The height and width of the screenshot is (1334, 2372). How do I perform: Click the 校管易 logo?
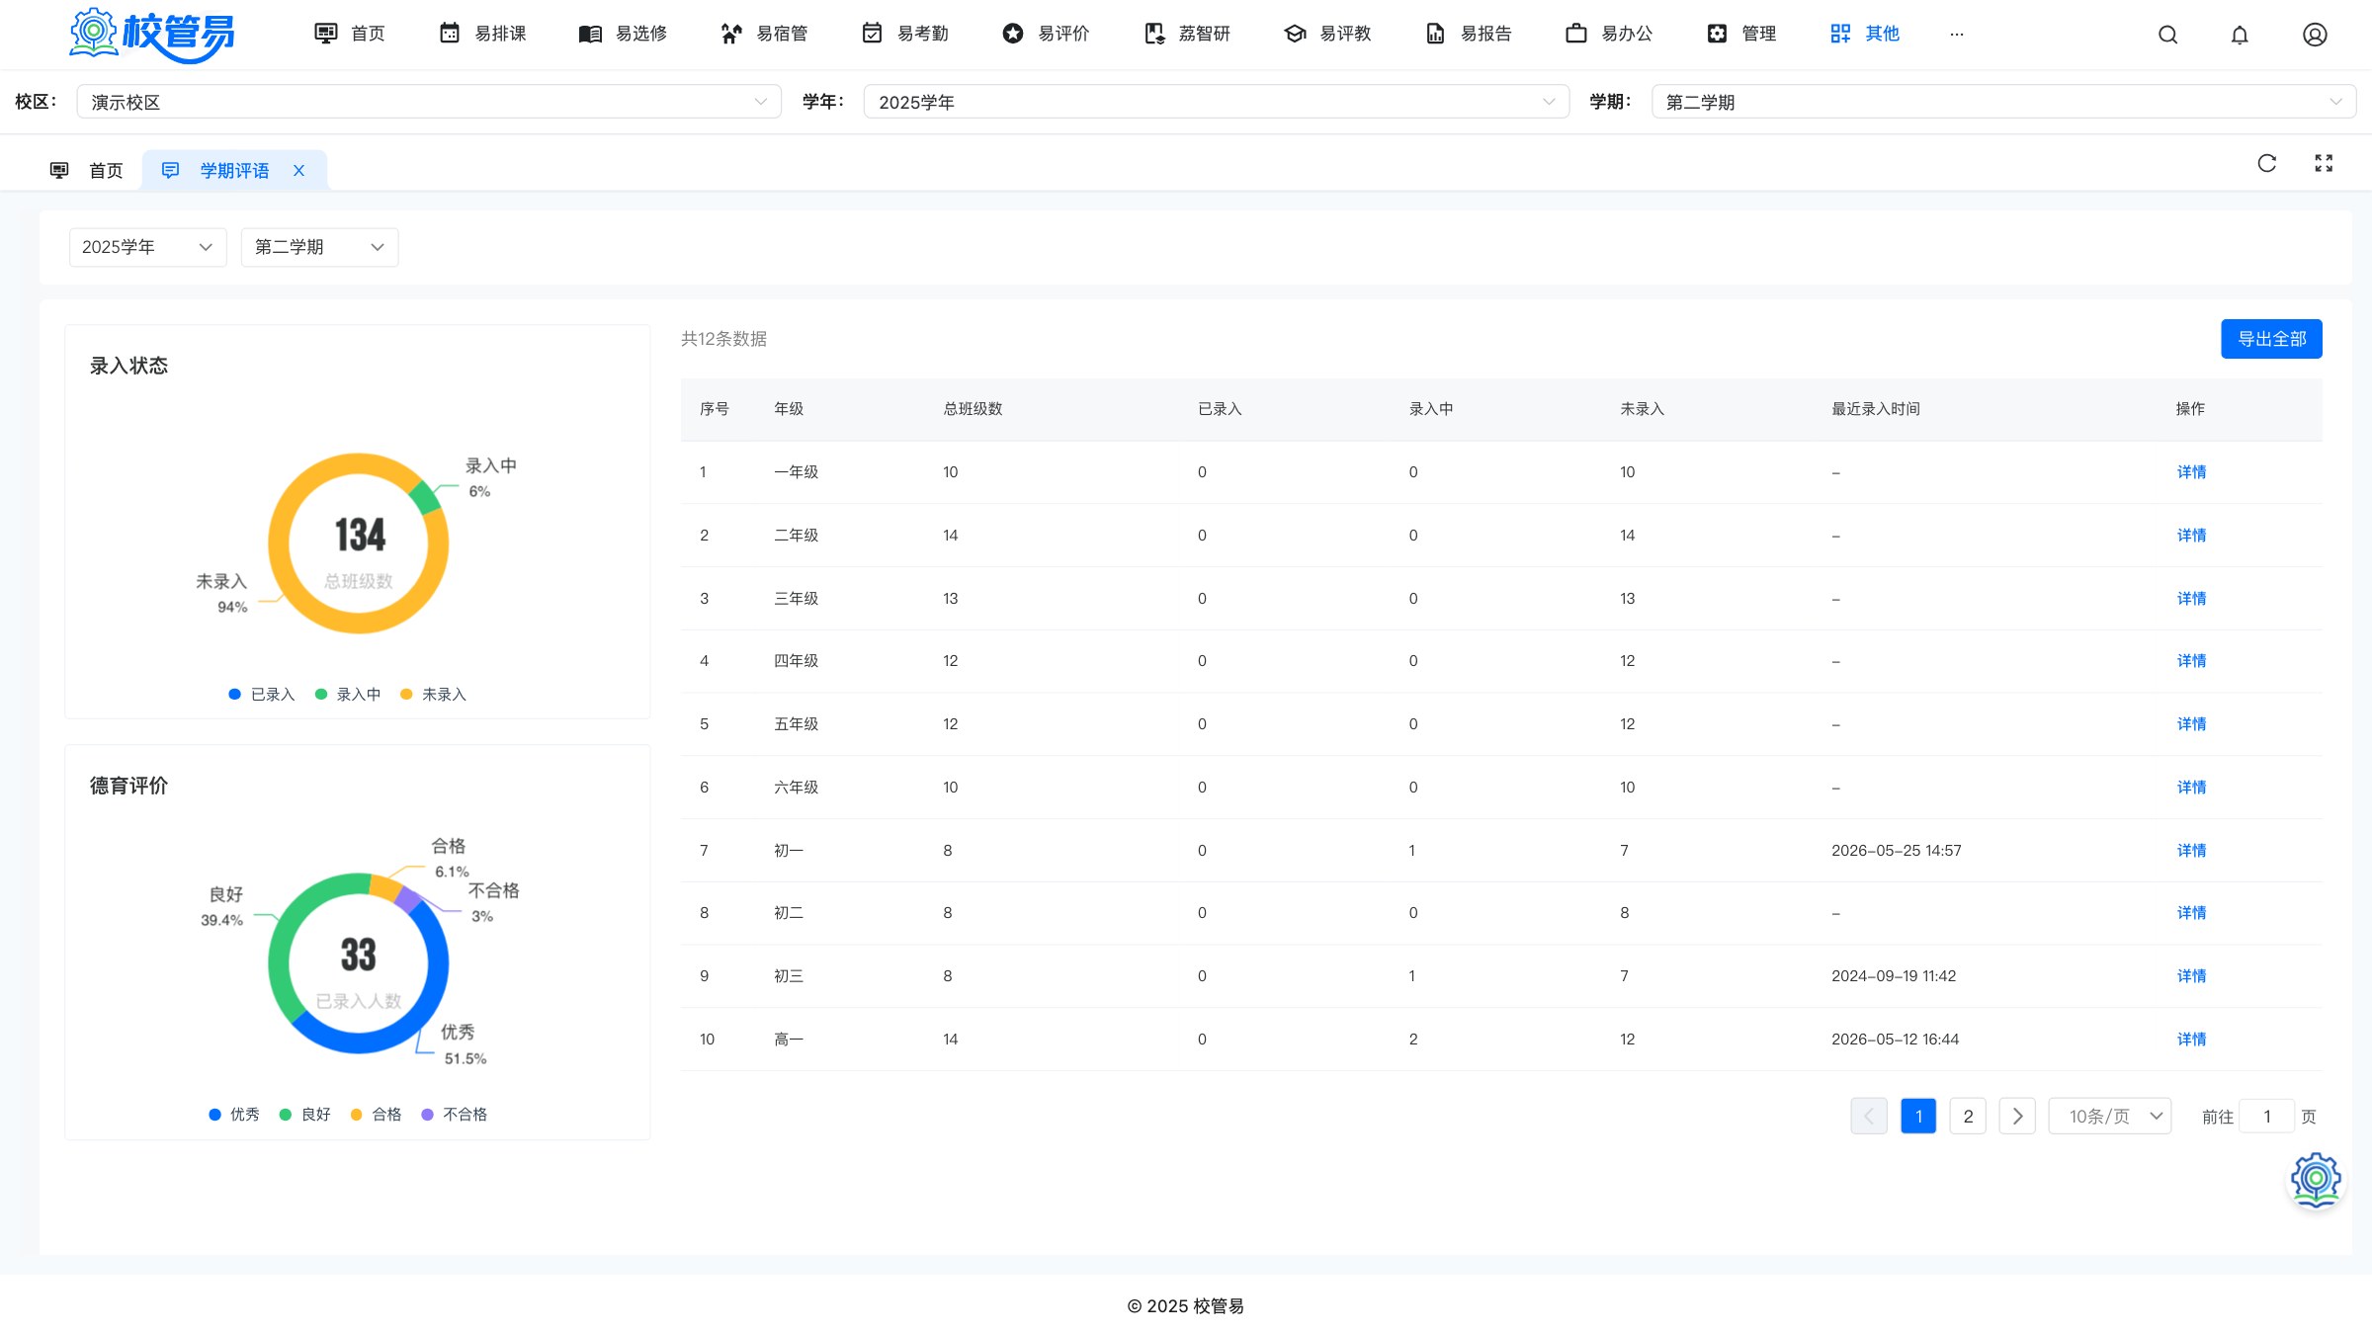tap(152, 35)
